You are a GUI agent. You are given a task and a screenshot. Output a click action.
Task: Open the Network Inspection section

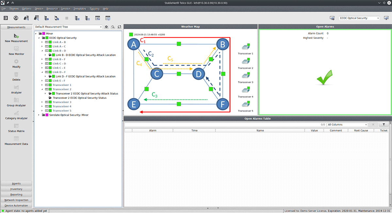[16, 200]
